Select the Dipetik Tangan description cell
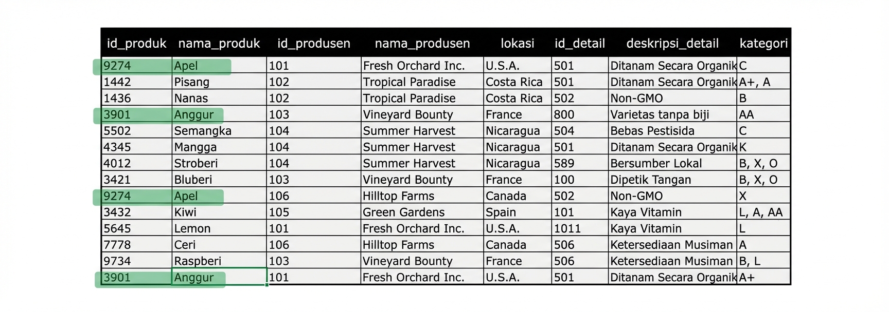This screenshot has width=889, height=312. pyautogui.click(x=672, y=180)
